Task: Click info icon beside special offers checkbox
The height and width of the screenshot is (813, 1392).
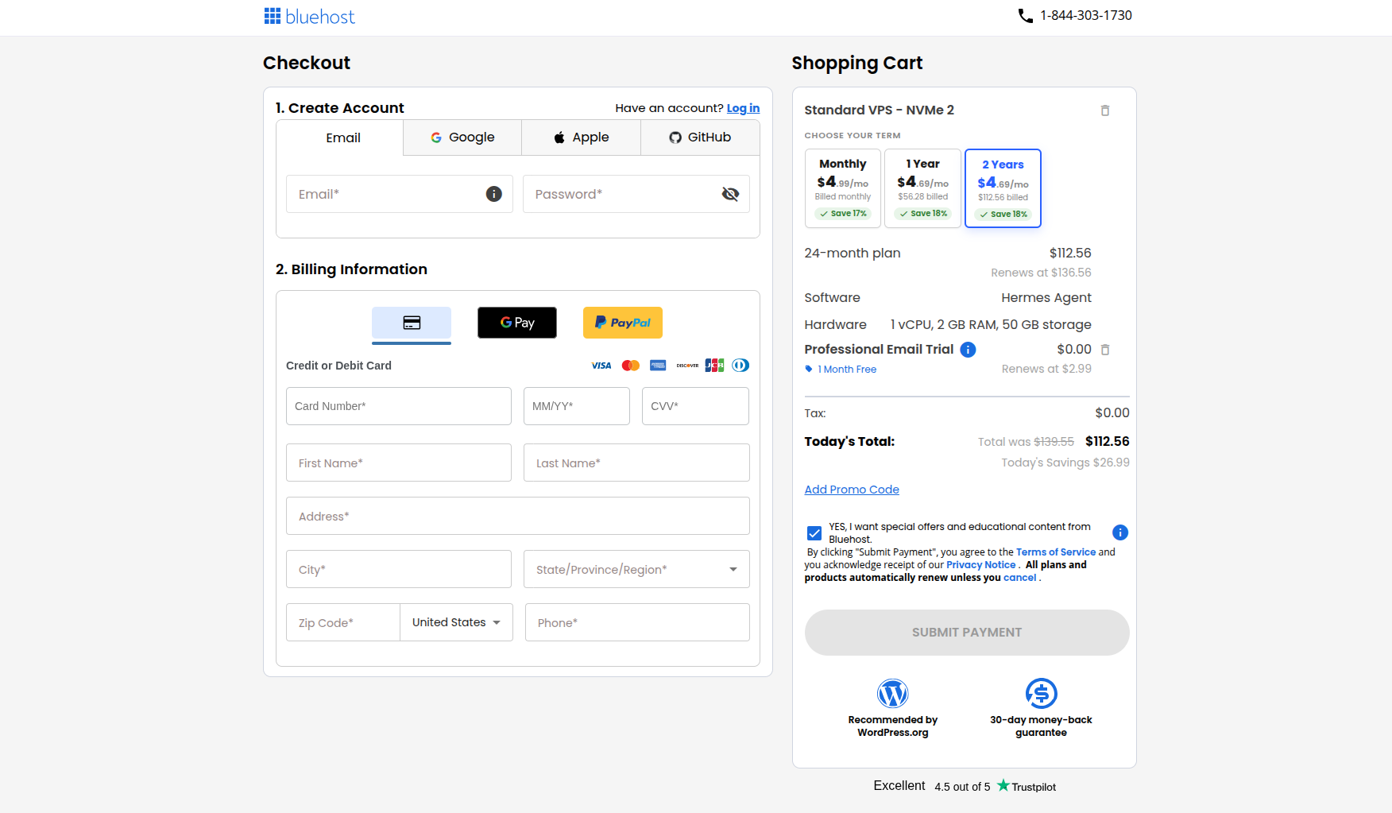Action: pyautogui.click(x=1119, y=532)
